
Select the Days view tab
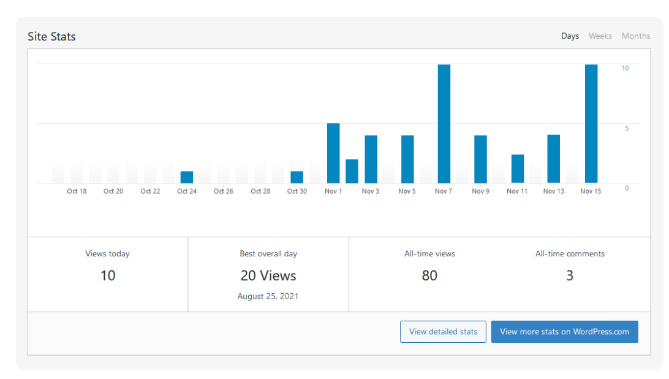click(570, 36)
